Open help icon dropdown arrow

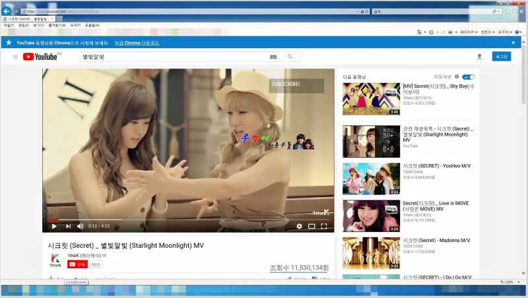(521, 32)
